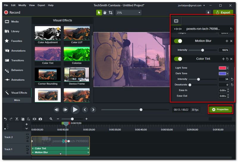Reset the Color Tint effect settings
The image size is (238, 162).
(x=227, y=59)
